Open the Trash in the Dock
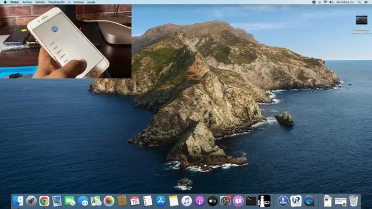This screenshot has width=372, height=209. (x=353, y=201)
